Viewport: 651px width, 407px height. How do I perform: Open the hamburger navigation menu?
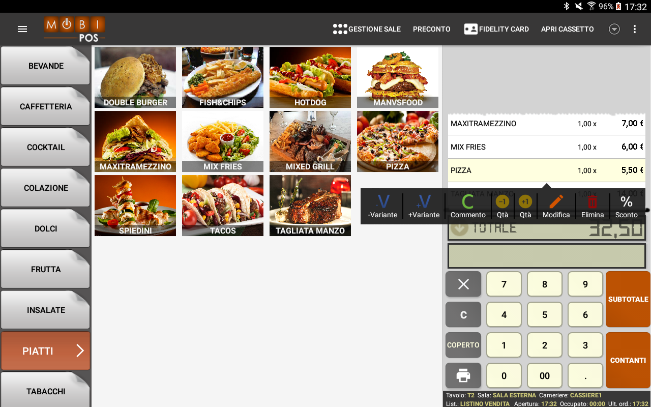point(22,29)
